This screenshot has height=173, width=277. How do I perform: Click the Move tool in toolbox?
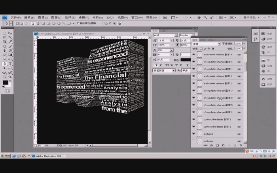(x=10, y=33)
